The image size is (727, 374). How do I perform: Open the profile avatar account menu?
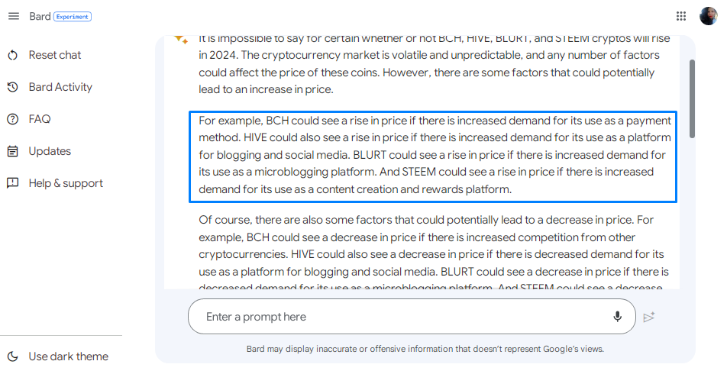708,16
